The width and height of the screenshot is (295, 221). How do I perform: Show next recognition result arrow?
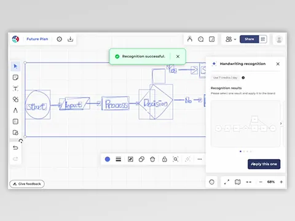pyautogui.click(x=281, y=123)
